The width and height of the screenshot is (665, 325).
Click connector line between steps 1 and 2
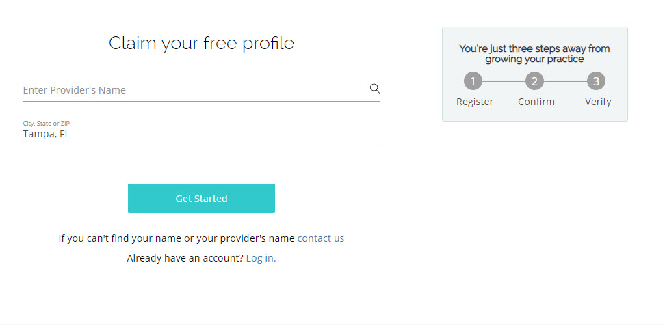point(504,81)
